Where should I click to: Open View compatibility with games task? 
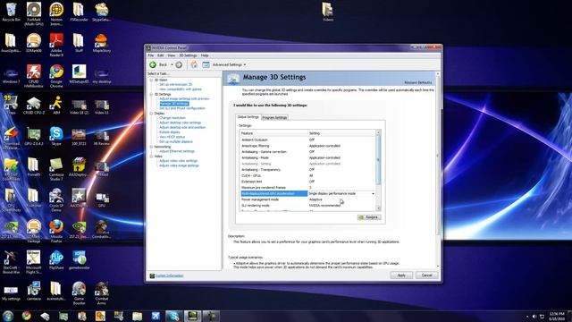[x=181, y=89]
